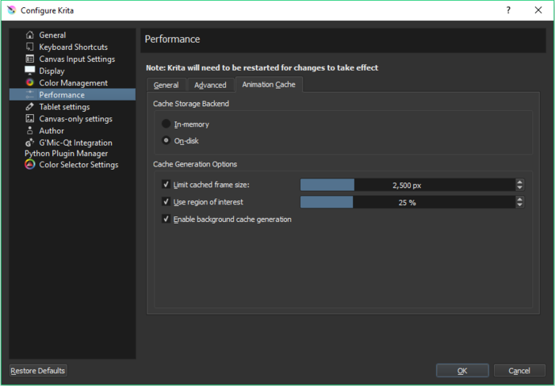Click the General home icon in sidebar
555x386 pixels.
pyautogui.click(x=30, y=35)
